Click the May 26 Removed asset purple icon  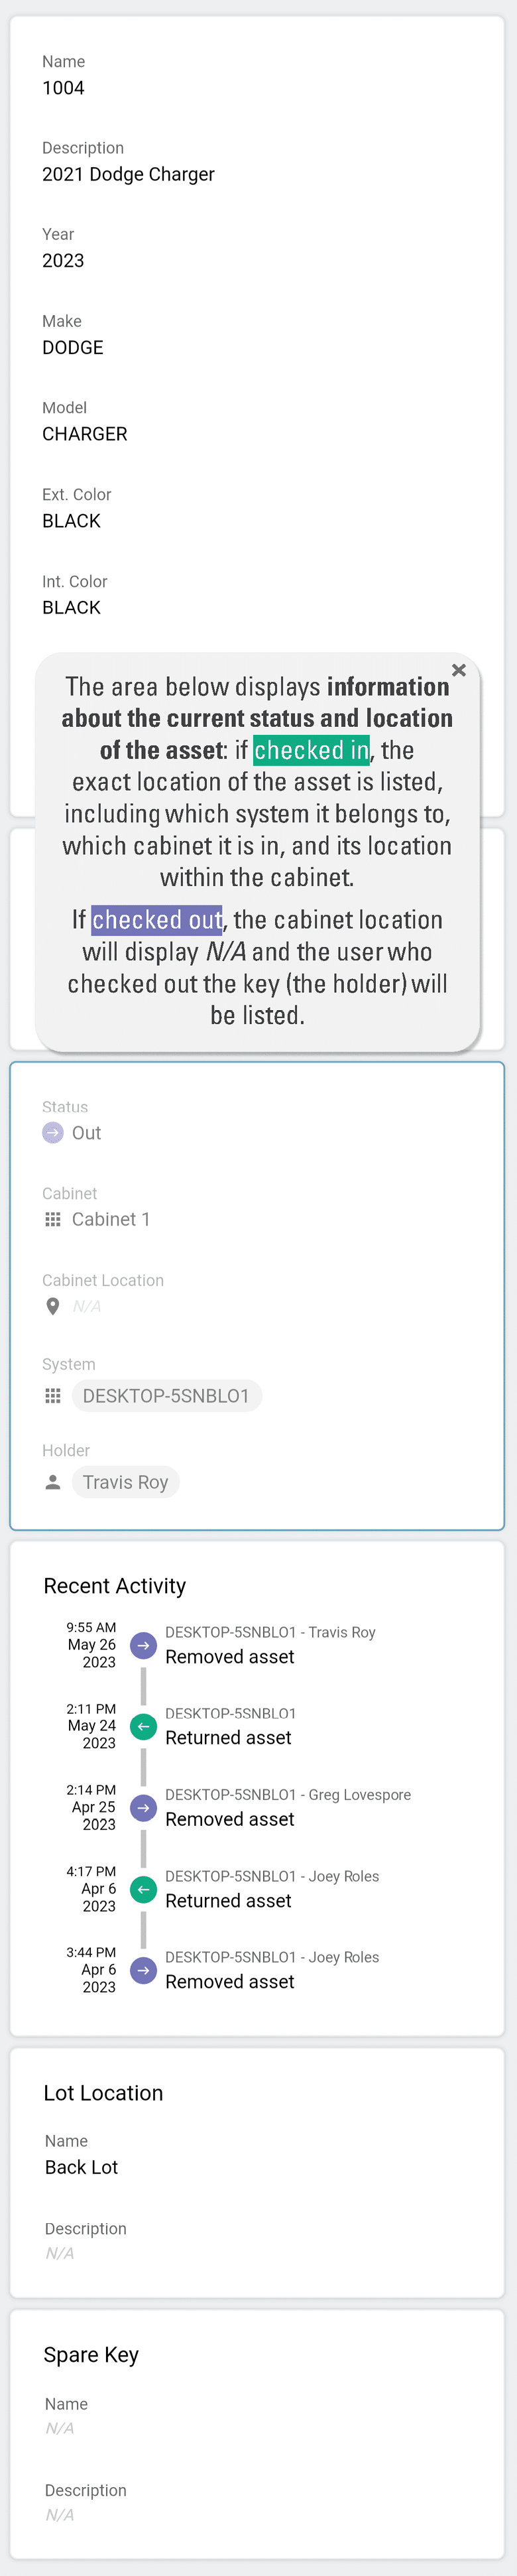tap(143, 1645)
